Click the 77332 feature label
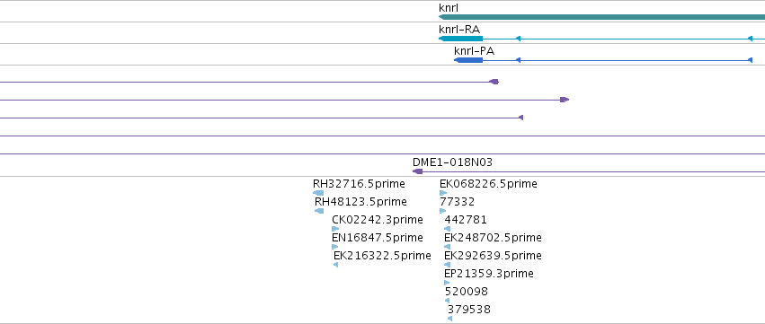This screenshot has width=765, height=324. [x=458, y=202]
